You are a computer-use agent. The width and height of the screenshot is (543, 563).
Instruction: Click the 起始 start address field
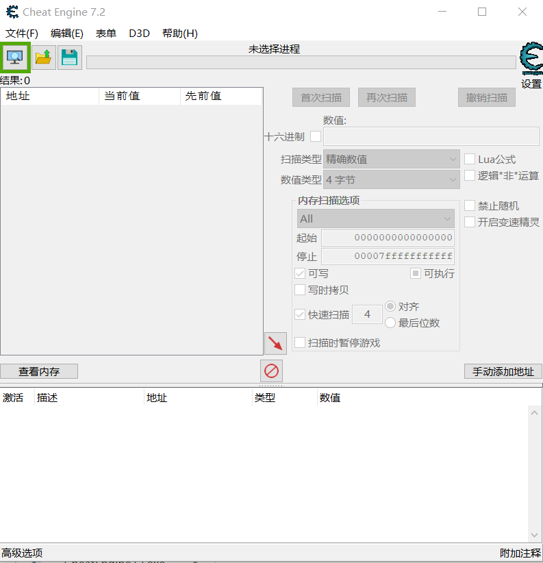[x=388, y=238]
